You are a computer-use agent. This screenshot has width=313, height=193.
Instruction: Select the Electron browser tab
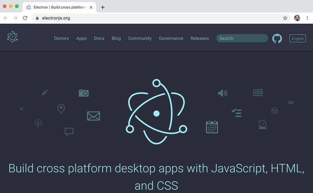click(x=59, y=7)
